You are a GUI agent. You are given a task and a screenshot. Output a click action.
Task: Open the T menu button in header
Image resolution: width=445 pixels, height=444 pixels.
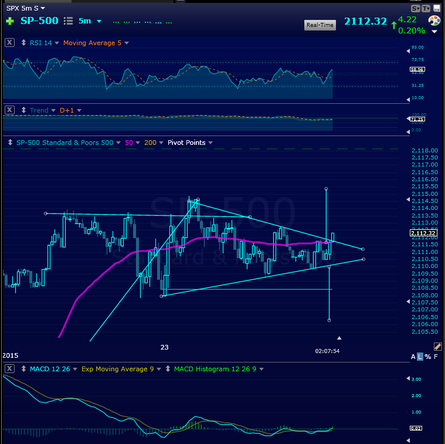(x=426, y=9)
